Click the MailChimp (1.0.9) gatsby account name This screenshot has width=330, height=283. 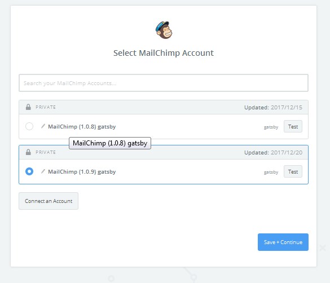82,172
